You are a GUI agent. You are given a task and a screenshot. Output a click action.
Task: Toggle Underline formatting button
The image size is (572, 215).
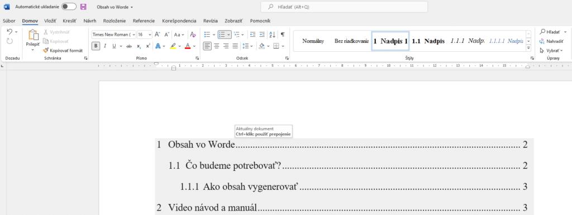pyautogui.click(x=114, y=46)
